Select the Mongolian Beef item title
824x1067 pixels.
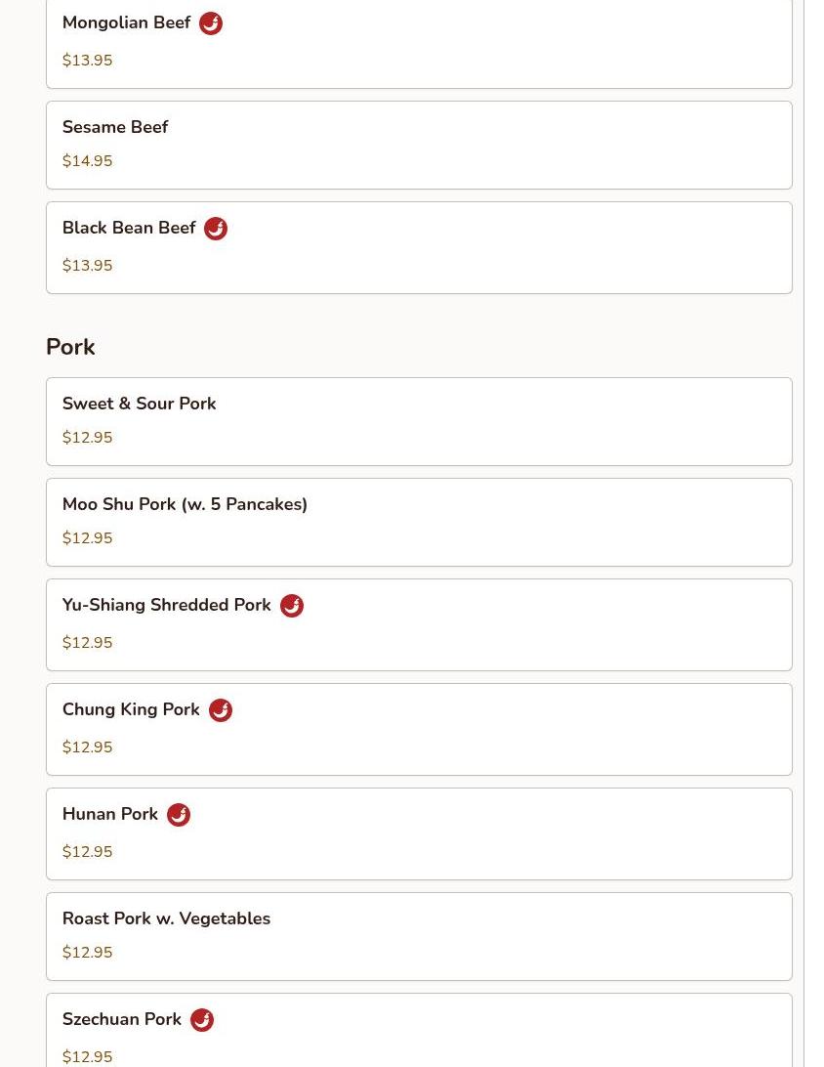pyautogui.click(x=126, y=22)
